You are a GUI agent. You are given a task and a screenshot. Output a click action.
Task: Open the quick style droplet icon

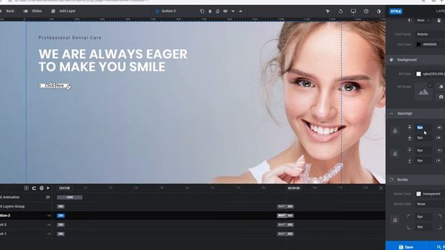378,11
